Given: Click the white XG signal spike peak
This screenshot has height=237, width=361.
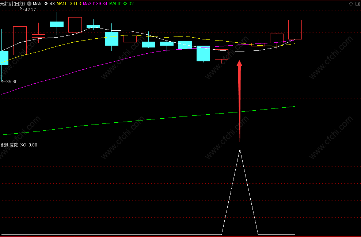Looking at the screenshot, I should (x=240, y=150).
